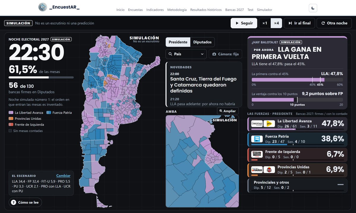Click the 22:00 Santa Cruz news headline
This screenshot has width=356, height=213.
point(203,85)
